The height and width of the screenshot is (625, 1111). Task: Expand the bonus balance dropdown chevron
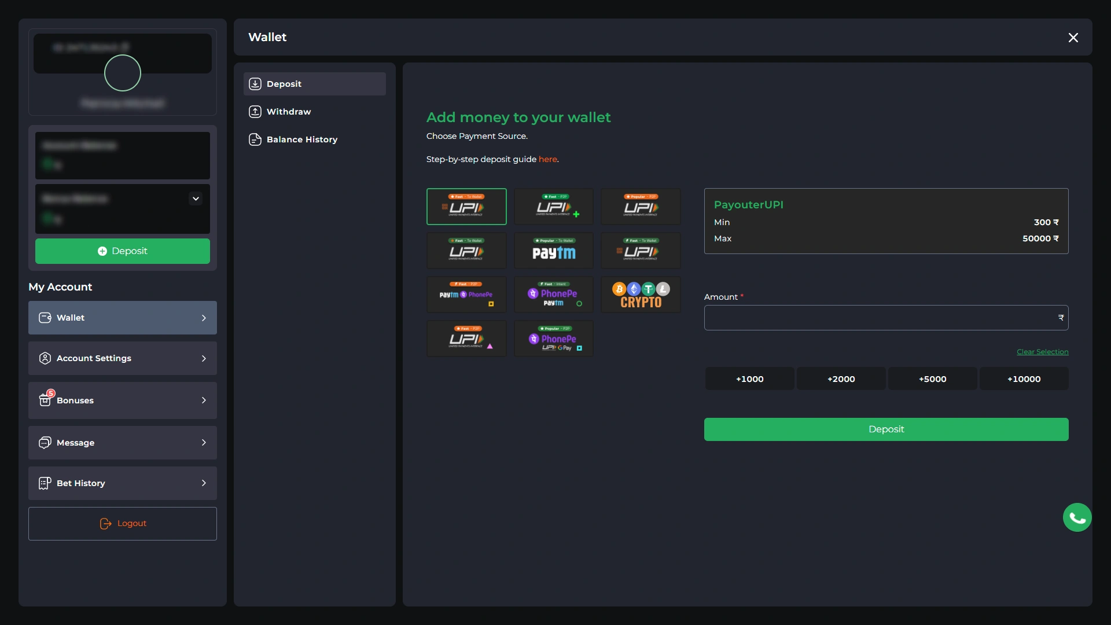tap(196, 198)
